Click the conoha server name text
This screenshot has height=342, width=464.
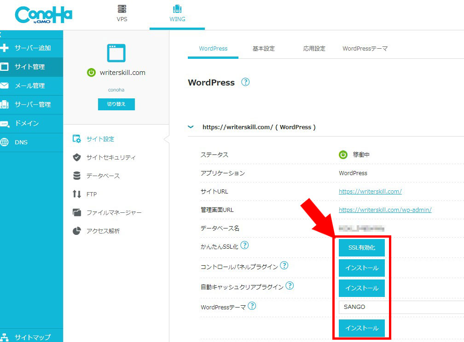click(x=116, y=90)
